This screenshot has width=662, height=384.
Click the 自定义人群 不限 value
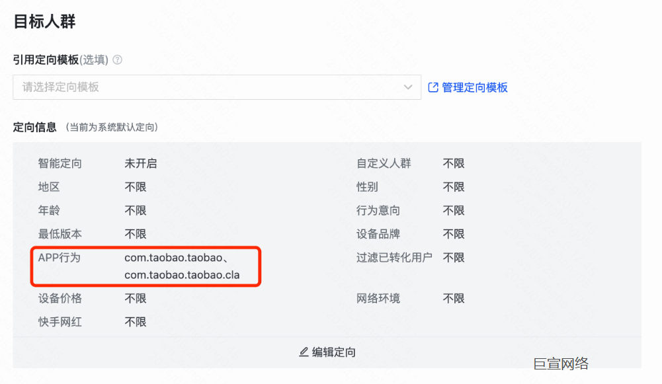(452, 163)
